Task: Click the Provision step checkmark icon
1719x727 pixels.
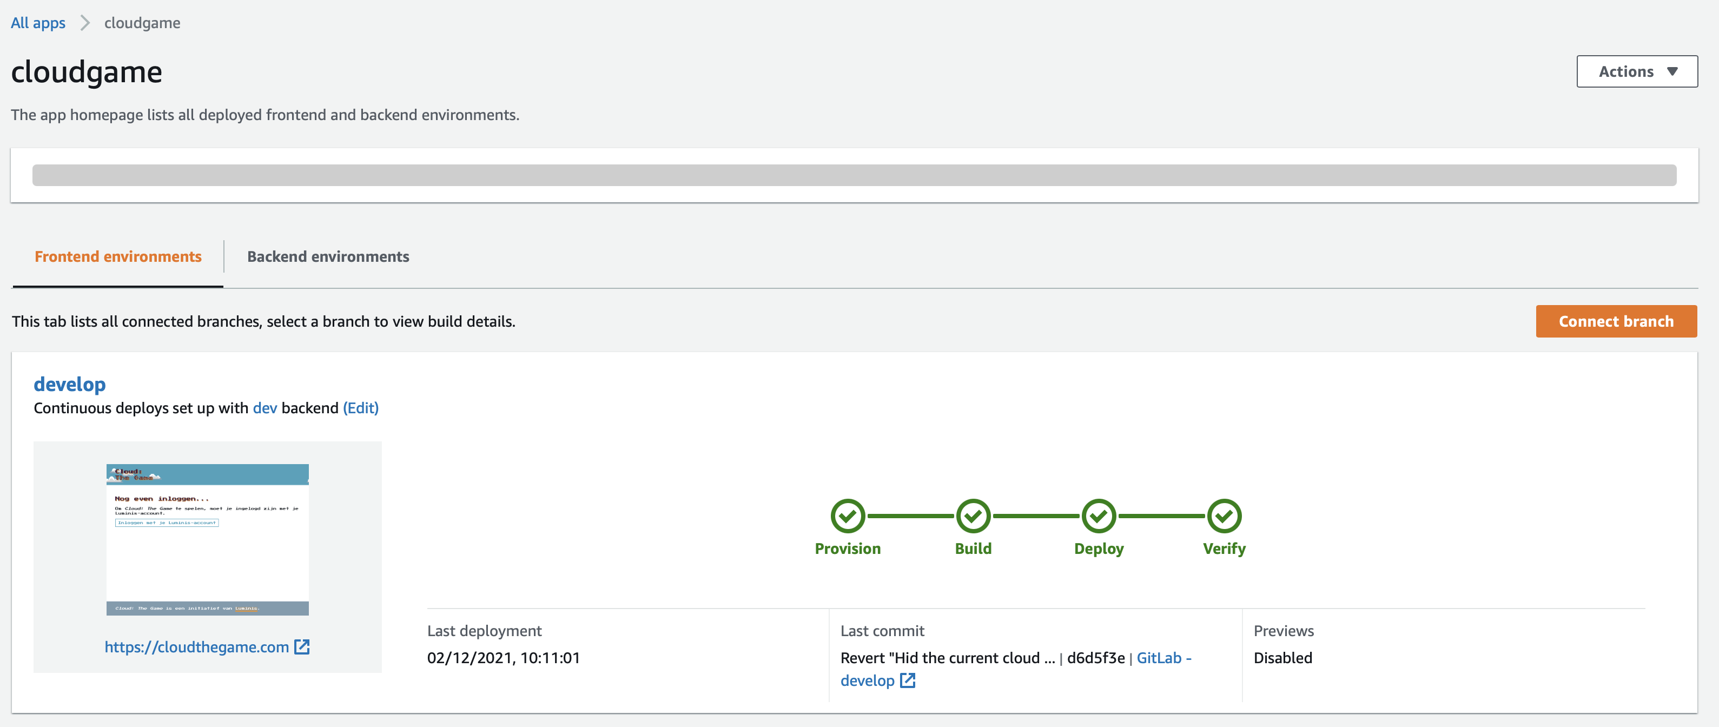Action: click(x=848, y=515)
